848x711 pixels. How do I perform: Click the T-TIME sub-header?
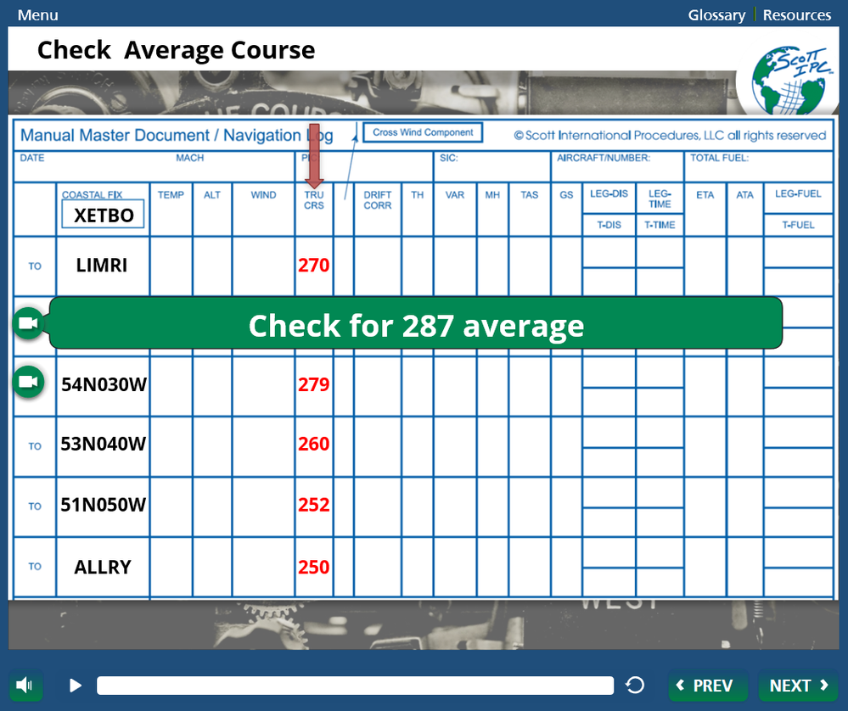point(660,225)
